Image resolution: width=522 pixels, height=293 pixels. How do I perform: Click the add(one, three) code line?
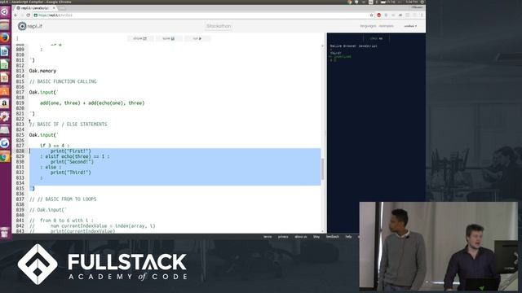pyautogui.click(x=92, y=103)
